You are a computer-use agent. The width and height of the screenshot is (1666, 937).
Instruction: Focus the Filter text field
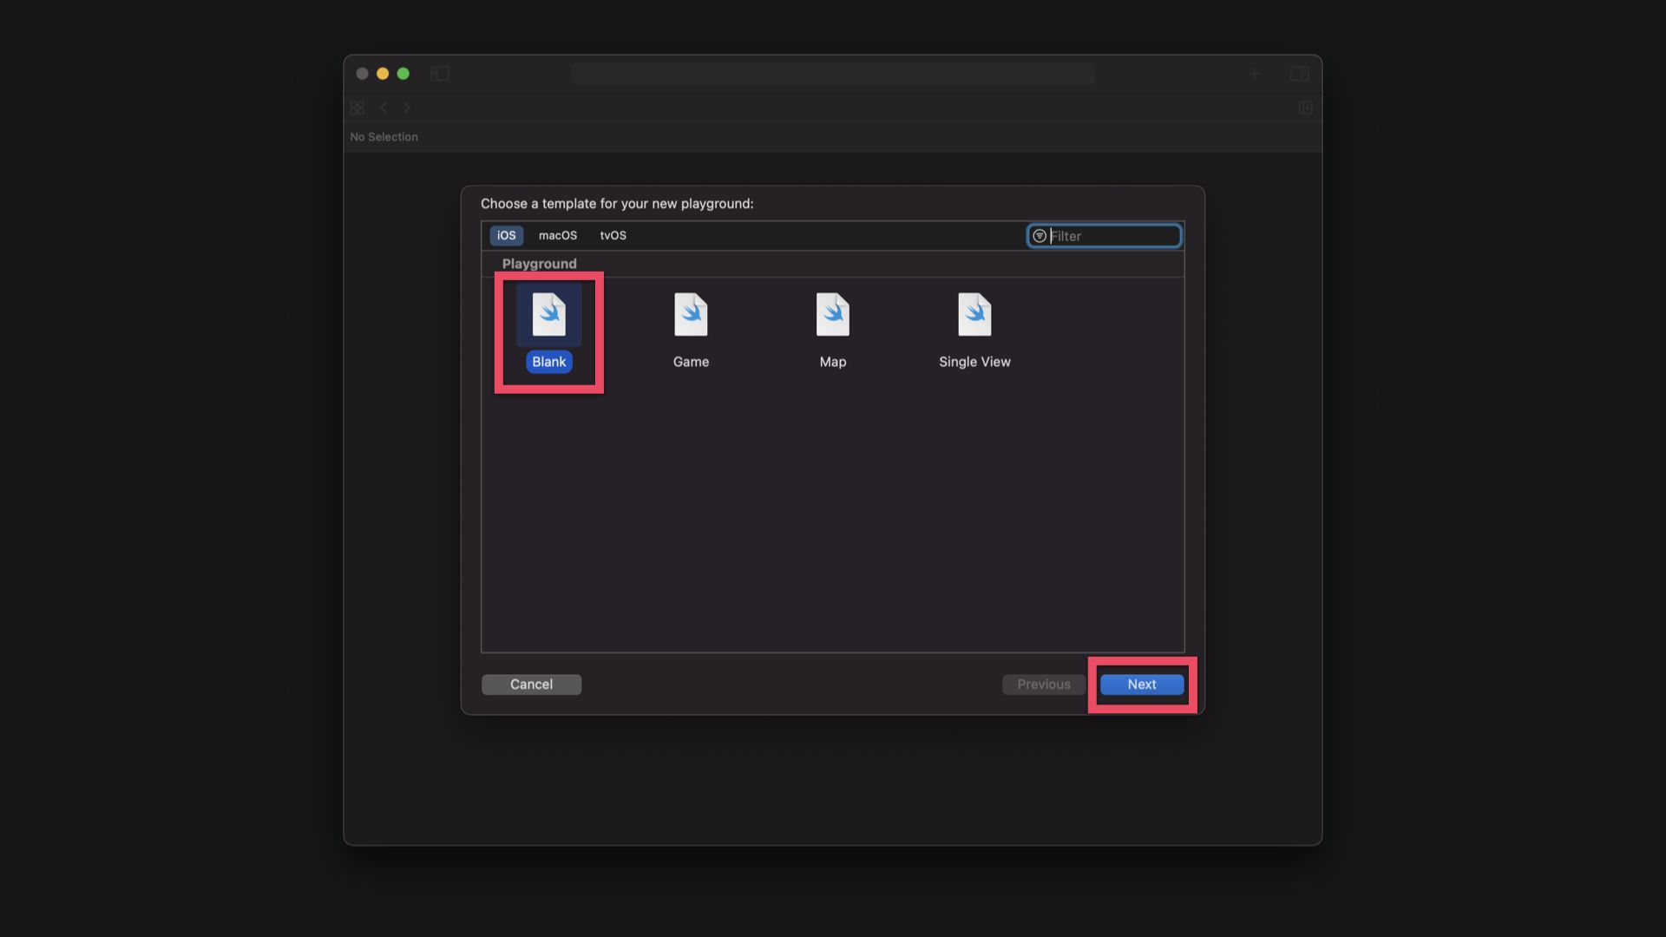1112,236
